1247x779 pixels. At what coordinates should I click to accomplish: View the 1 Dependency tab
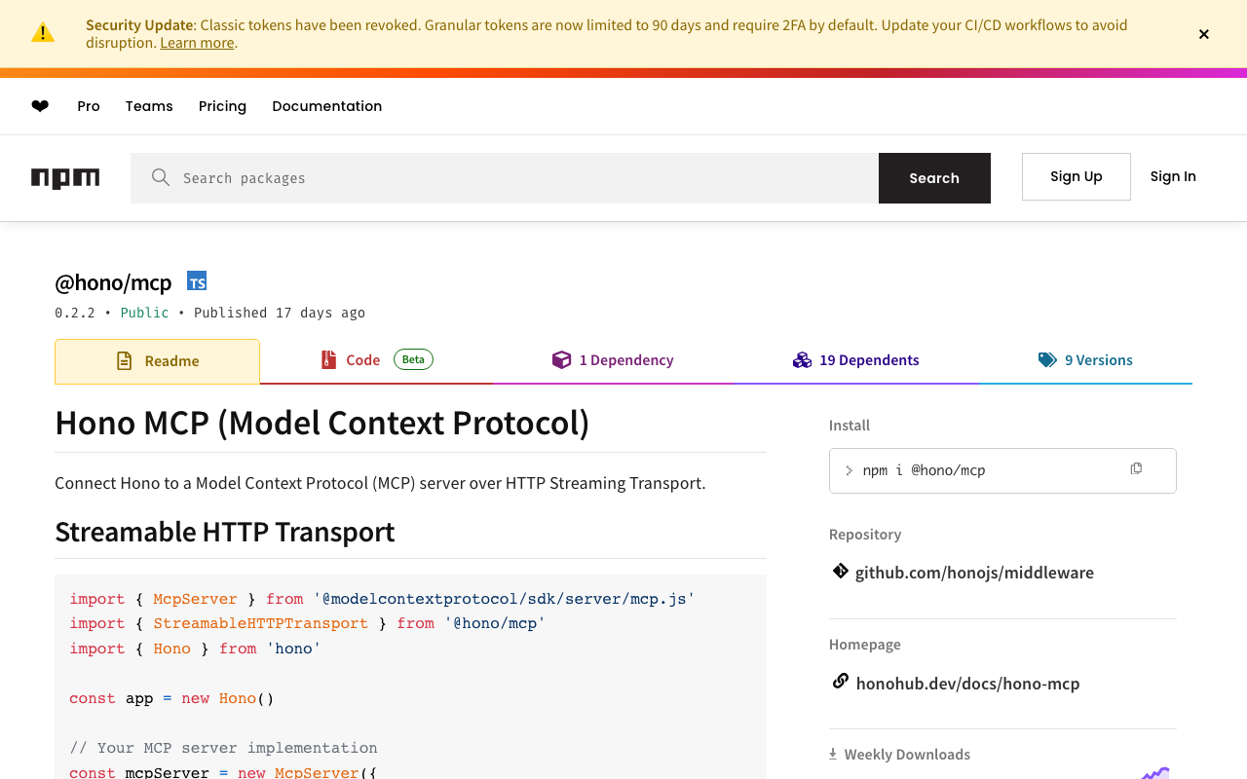[x=613, y=360]
